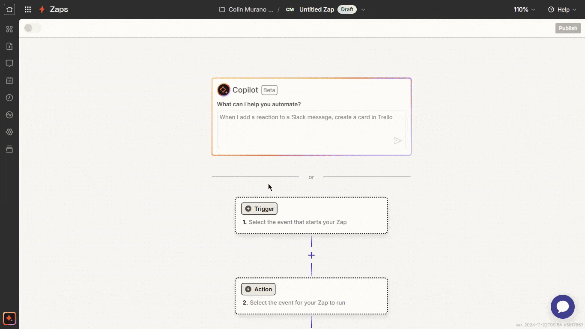The image size is (585, 329).
Task: Open the dashboard grid icon in sidebar
Action: [x=9, y=29]
